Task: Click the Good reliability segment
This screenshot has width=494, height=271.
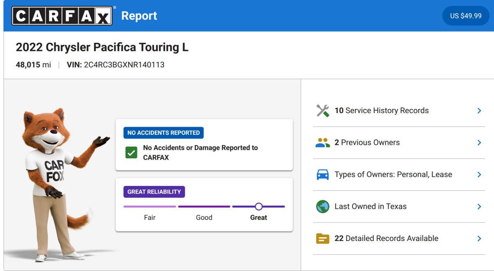Action: point(204,206)
